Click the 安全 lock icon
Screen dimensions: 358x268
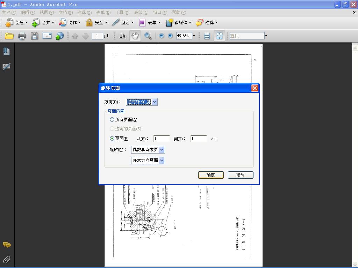(x=89, y=23)
